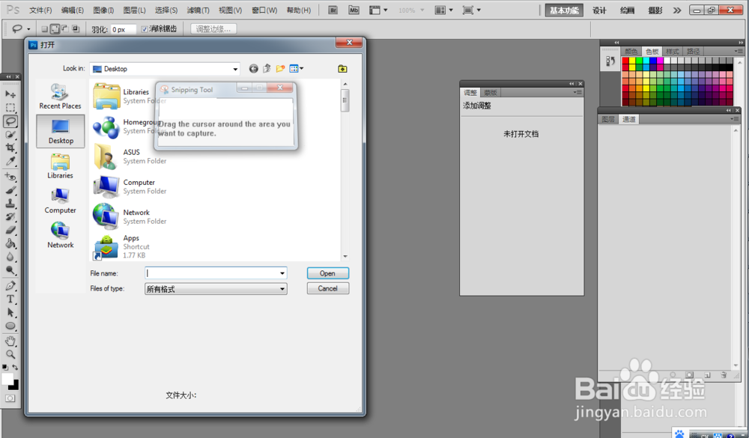749x438 pixels.
Task: Select the Crop tool
Action: 10,147
